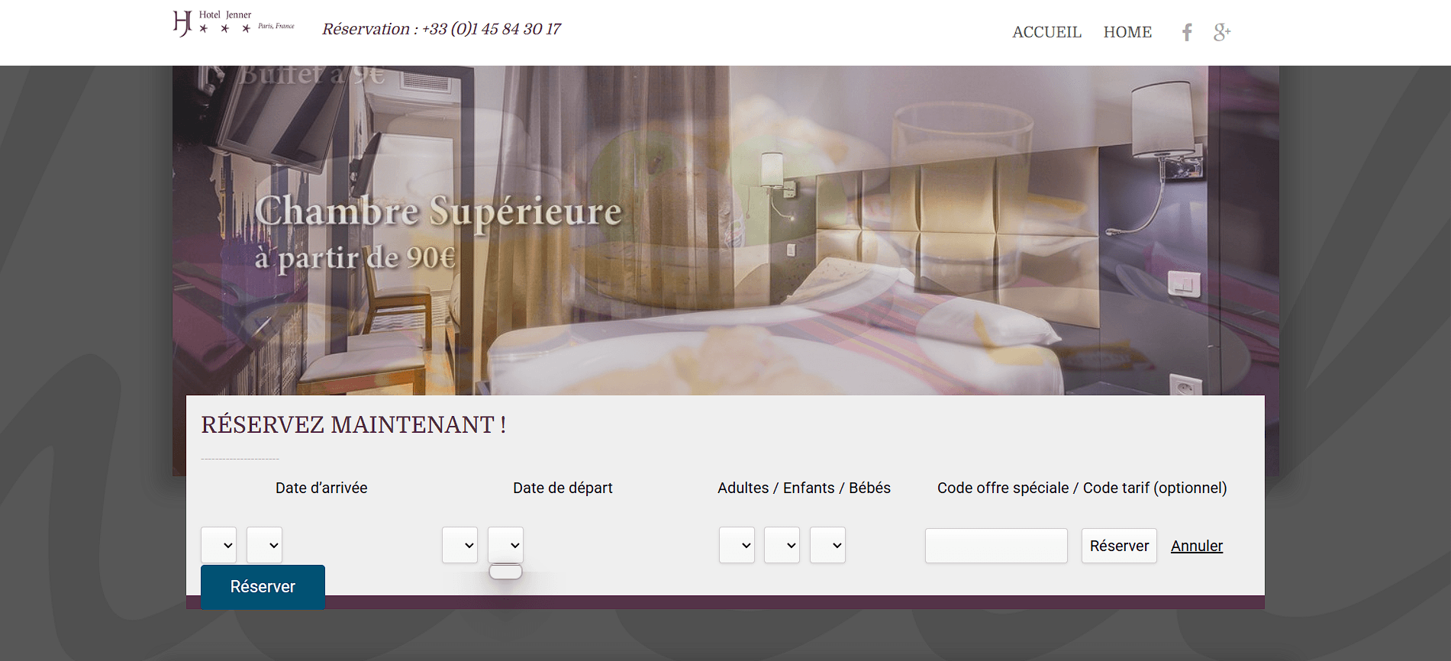
Task: Go to the HOME menu item
Action: pyautogui.click(x=1127, y=32)
